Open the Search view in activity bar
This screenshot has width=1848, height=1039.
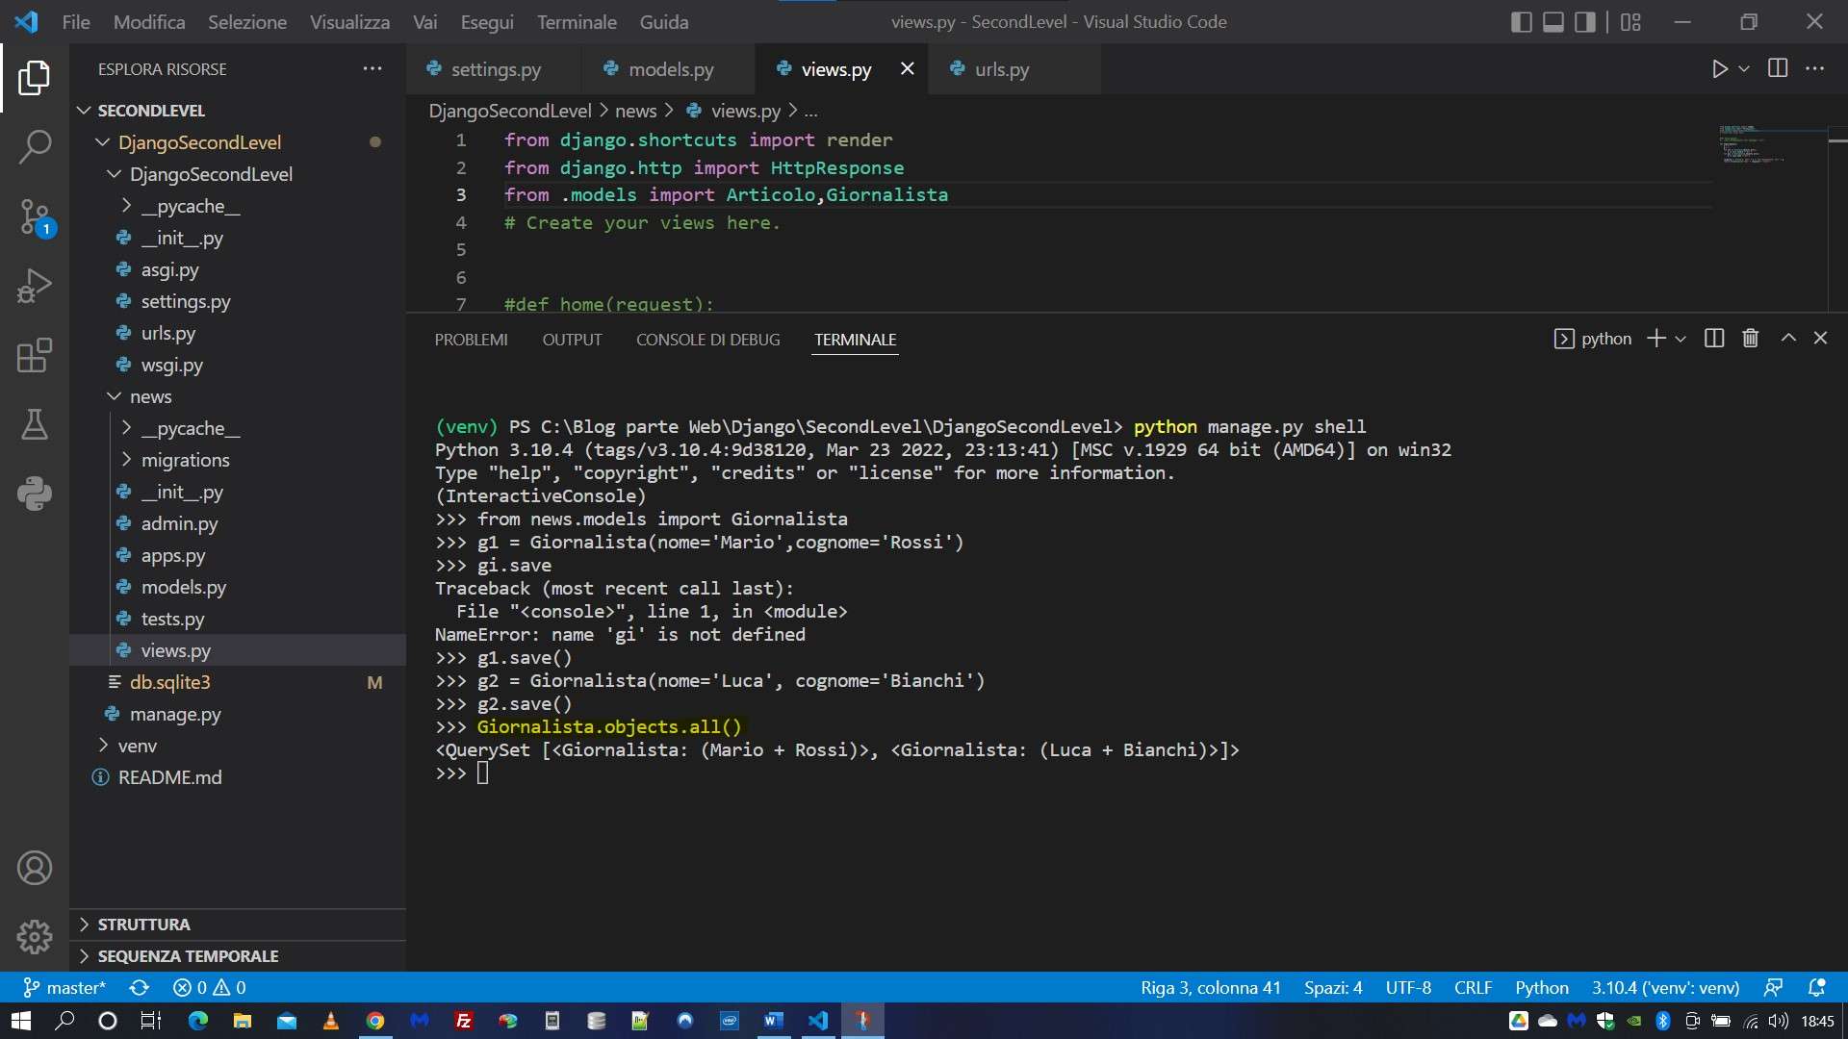pyautogui.click(x=35, y=147)
